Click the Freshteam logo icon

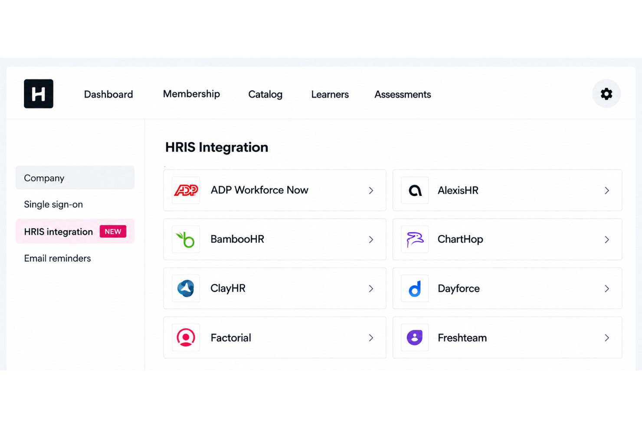415,337
